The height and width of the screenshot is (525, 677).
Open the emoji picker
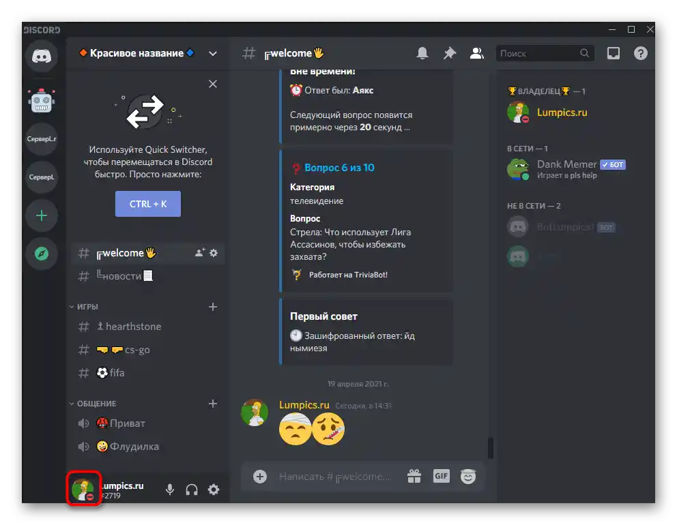coord(468,477)
